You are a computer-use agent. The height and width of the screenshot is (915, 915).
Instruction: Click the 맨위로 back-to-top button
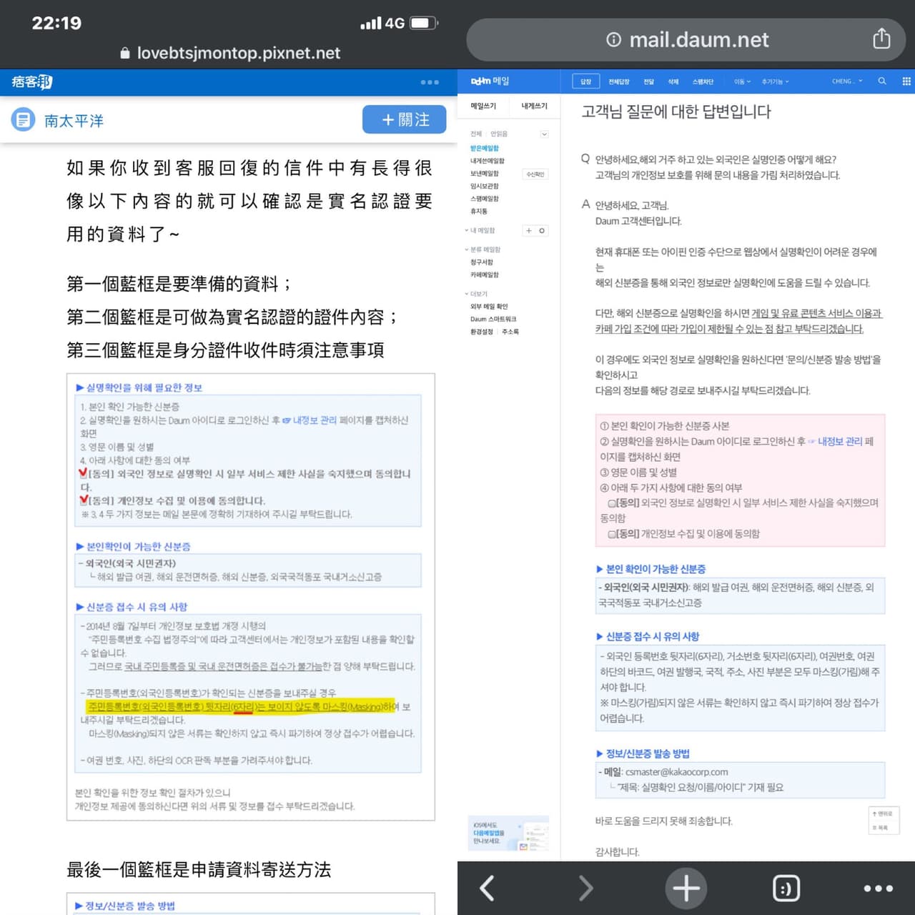(884, 813)
